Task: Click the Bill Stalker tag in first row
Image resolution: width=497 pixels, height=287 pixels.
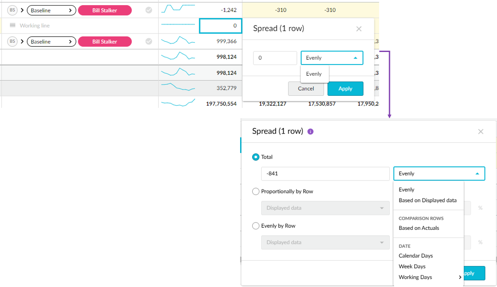Action: (105, 10)
